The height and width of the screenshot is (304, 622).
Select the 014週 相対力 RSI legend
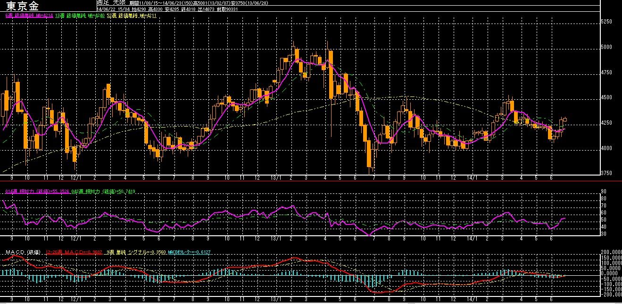[37, 192]
